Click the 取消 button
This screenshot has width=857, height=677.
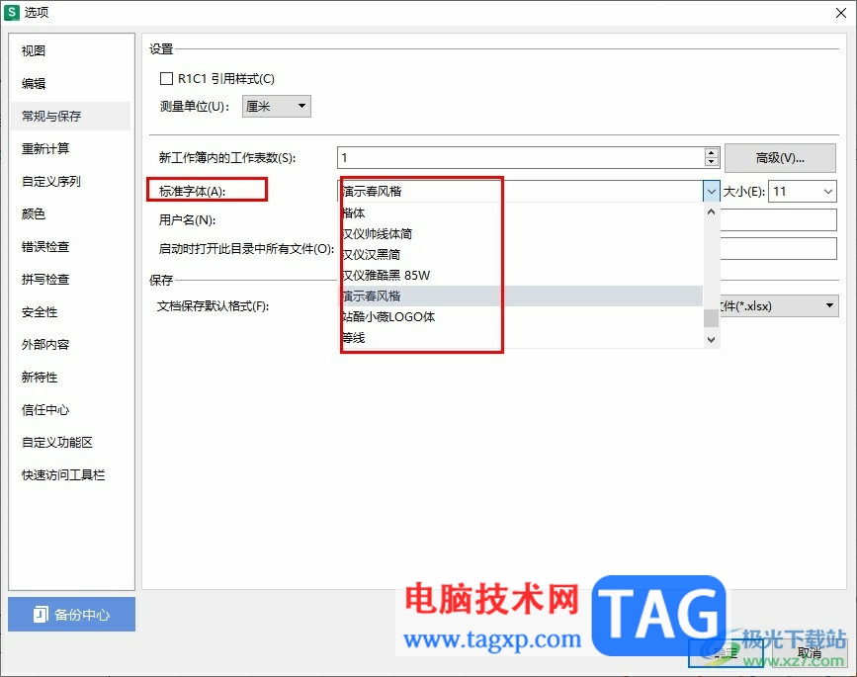coord(810,652)
